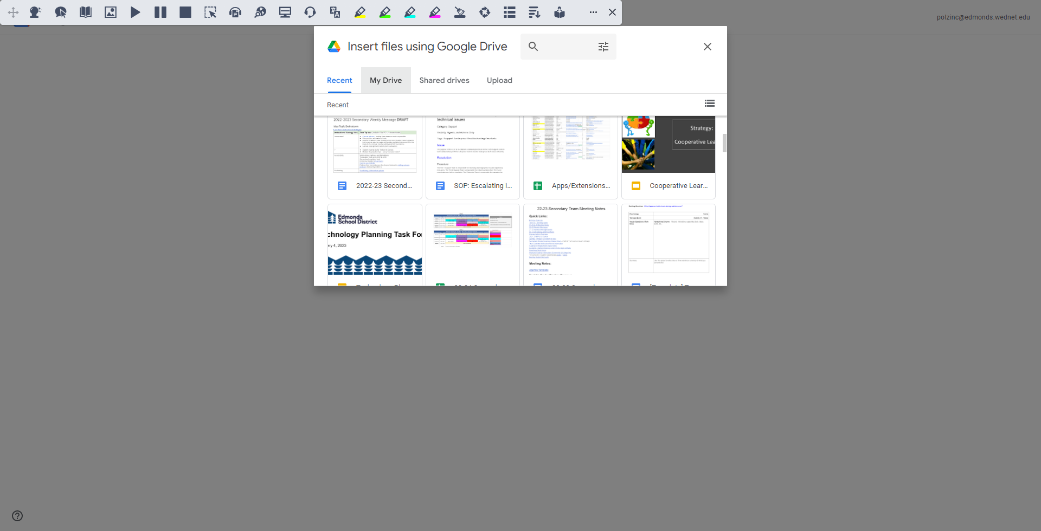Select the Cooperative Lear... slides file

669,157
